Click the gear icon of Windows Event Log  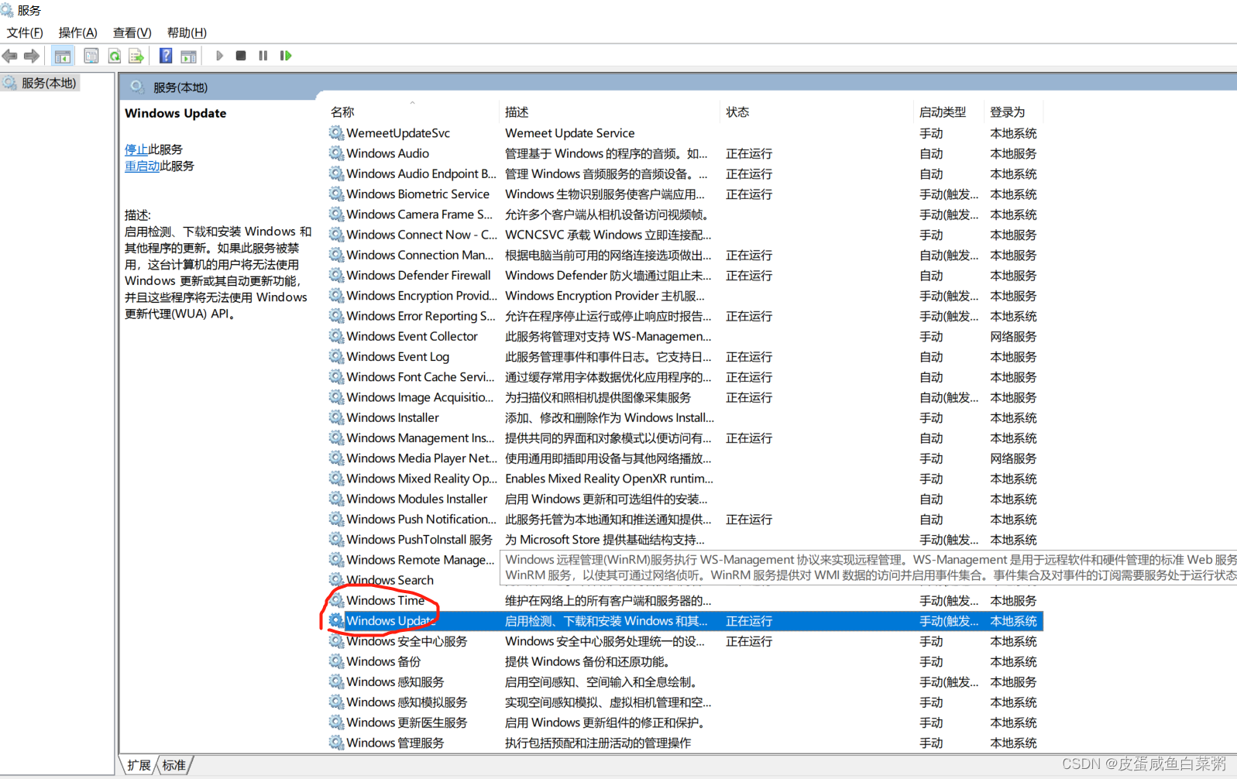pyautogui.click(x=336, y=357)
